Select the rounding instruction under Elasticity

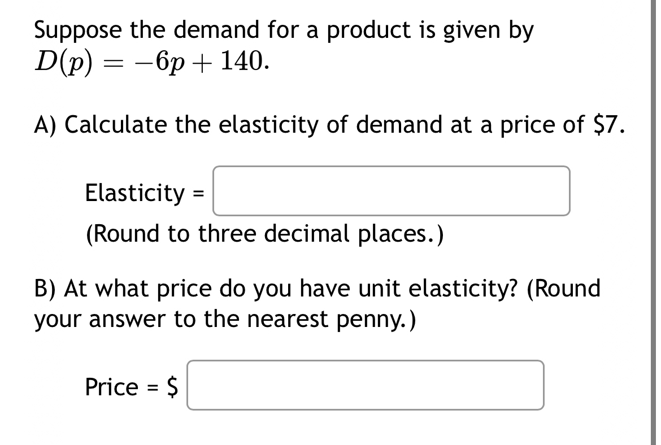266,233
